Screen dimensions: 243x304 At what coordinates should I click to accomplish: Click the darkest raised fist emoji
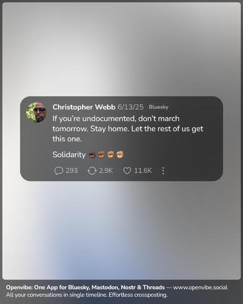pos(92,154)
